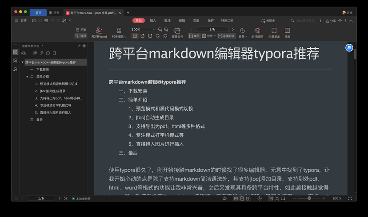Screen dimensions: 368x217
Task: Open the 开始 ribbon tab
Action: [x=139, y=20]
